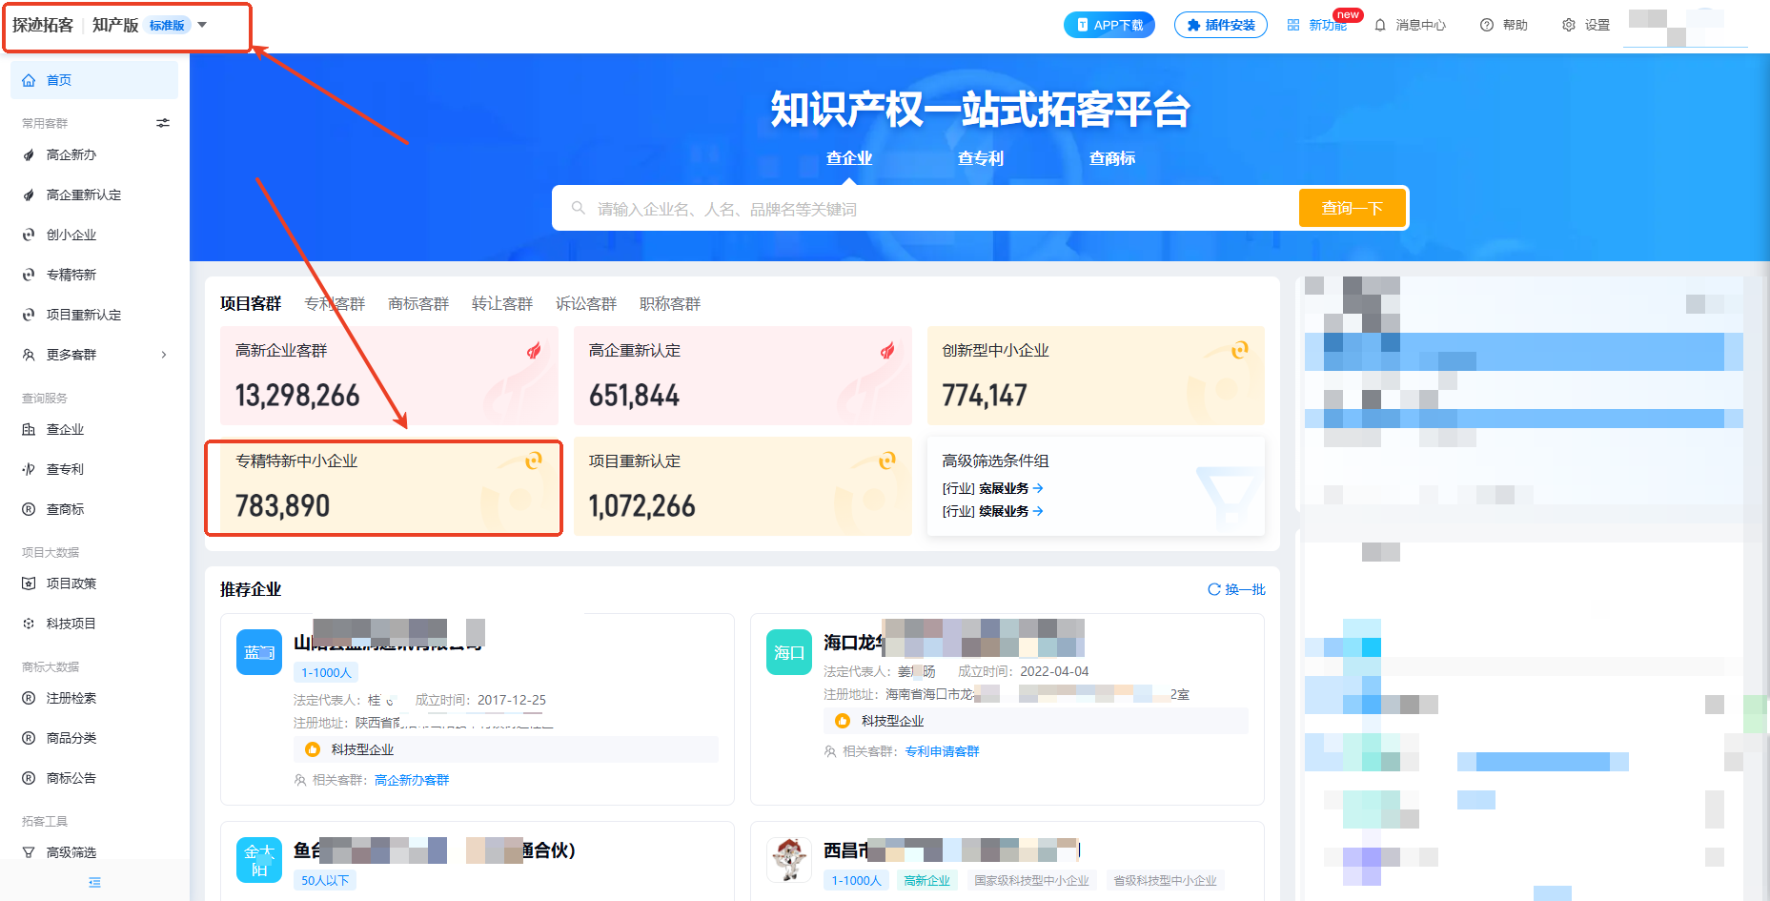Screen dimensions: 1770x901
Task: Open the help question mark icon
Action: coord(1487,26)
